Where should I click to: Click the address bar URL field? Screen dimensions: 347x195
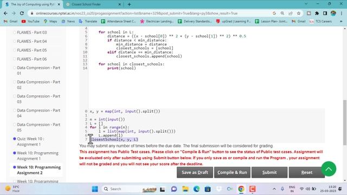pyautogui.click(x=137, y=13)
